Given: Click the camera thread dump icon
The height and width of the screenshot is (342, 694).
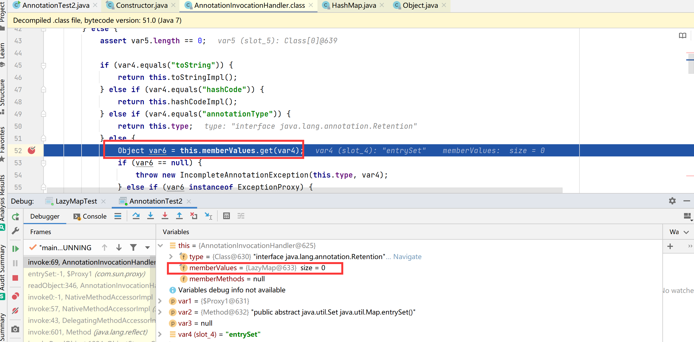Looking at the screenshot, I should click(x=16, y=329).
